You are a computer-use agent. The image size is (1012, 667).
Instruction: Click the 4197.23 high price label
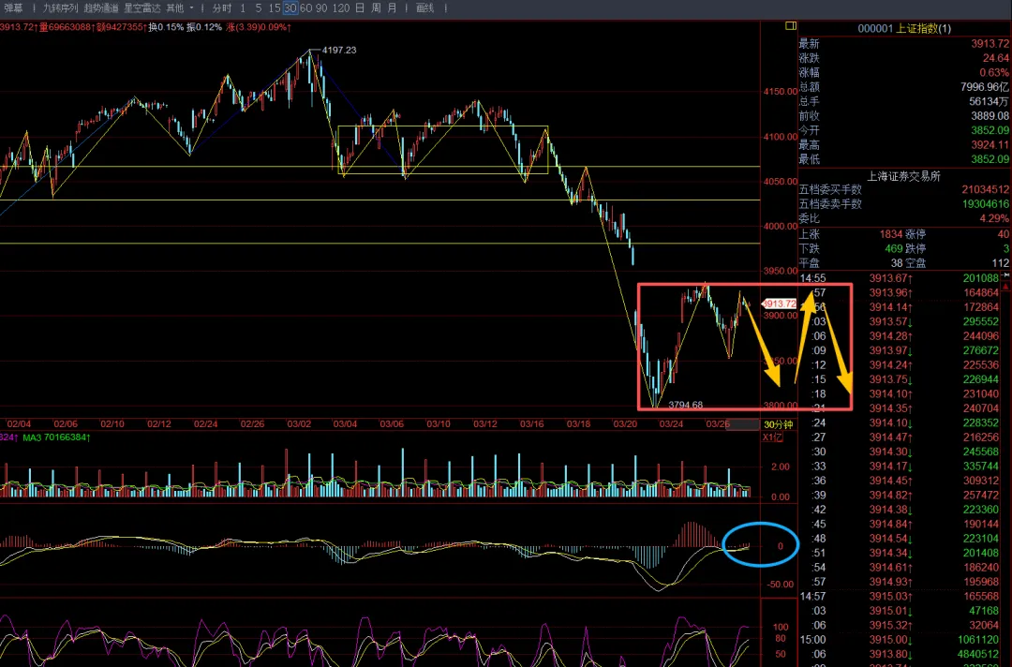coord(339,50)
